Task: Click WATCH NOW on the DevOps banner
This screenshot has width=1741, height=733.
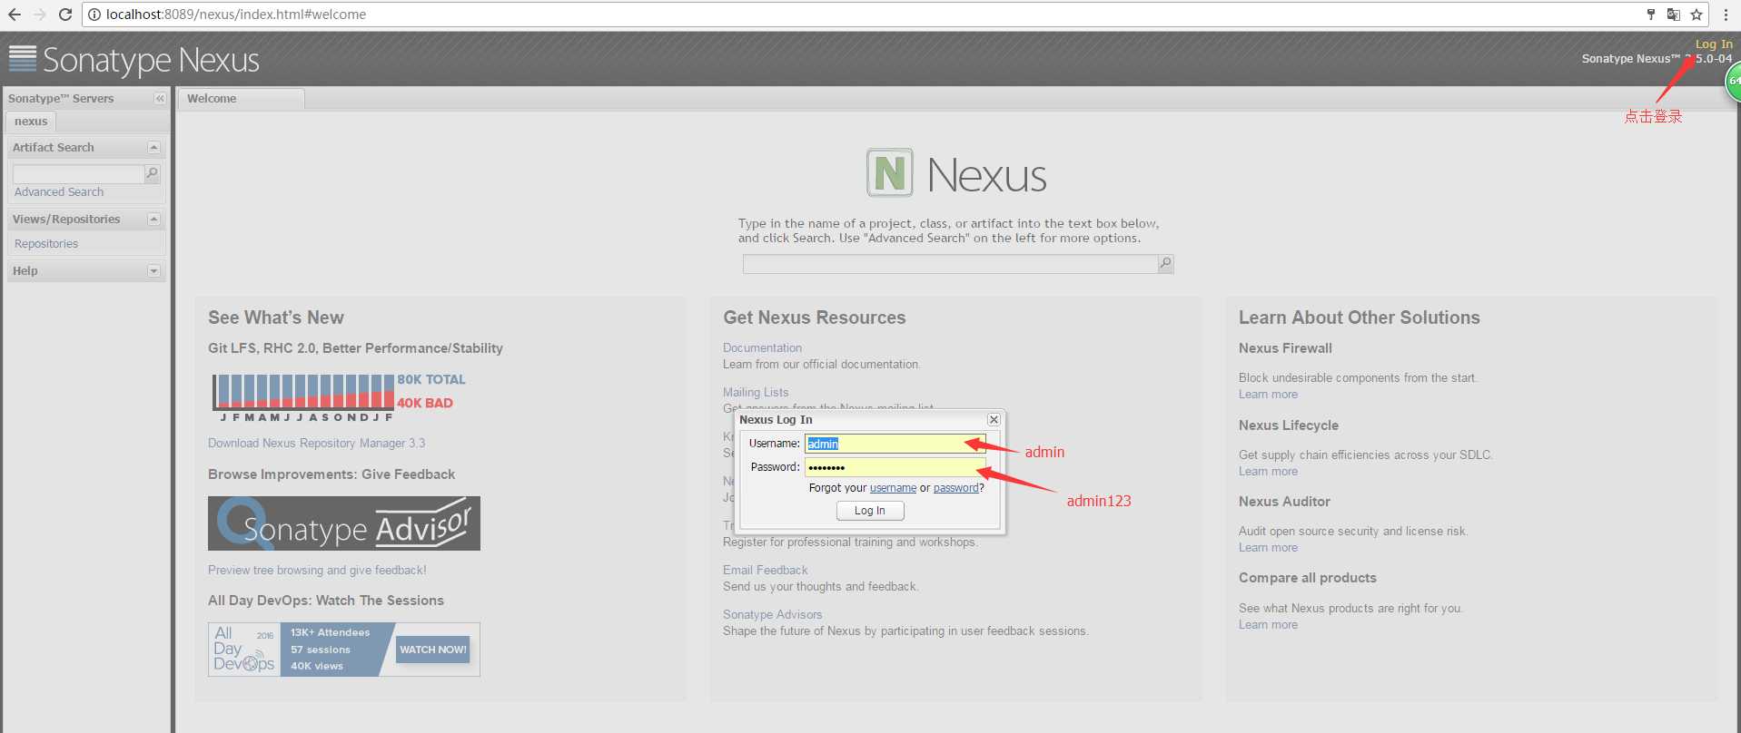Action: (433, 650)
